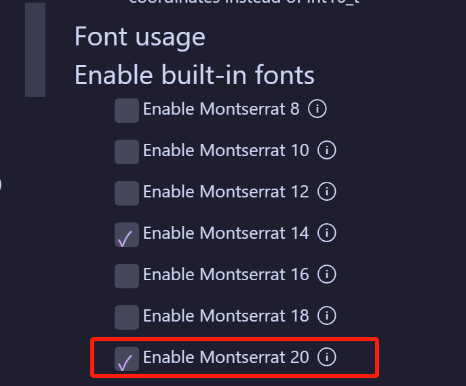466x386 pixels.
Task: Click the "Enable Montserrat 10" label text
Action: 226,150
